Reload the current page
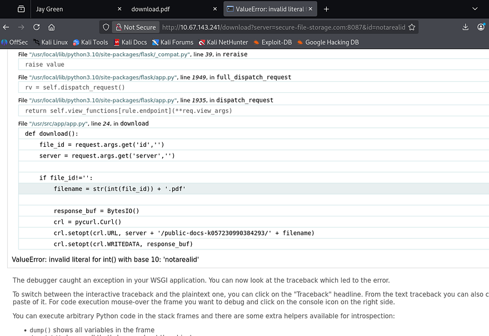Viewport: 489px width, 336px height. click(36, 27)
